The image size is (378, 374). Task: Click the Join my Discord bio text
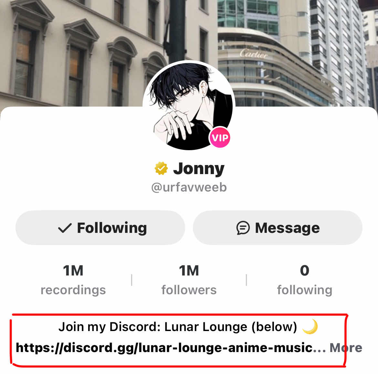click(x=178, y=327)
